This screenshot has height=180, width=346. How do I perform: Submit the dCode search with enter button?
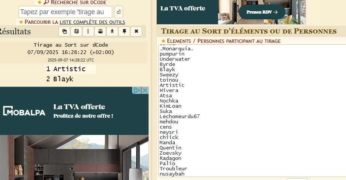click(119, 12)
